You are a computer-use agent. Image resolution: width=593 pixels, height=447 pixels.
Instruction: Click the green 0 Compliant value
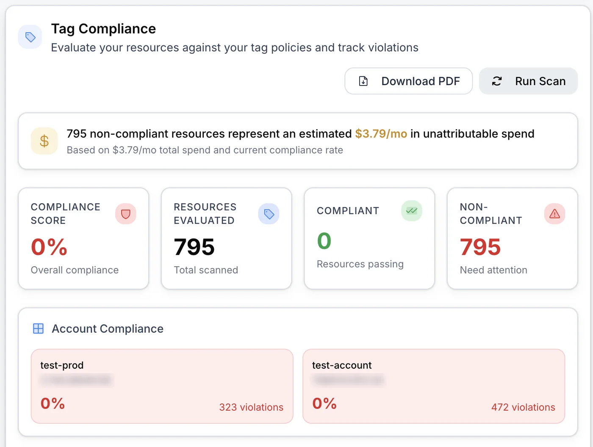[324, 241]
